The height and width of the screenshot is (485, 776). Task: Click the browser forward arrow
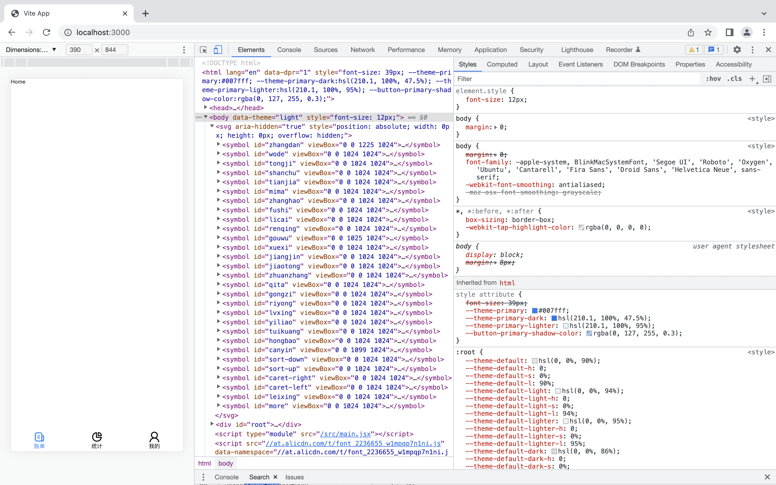(x=29, y=32)
